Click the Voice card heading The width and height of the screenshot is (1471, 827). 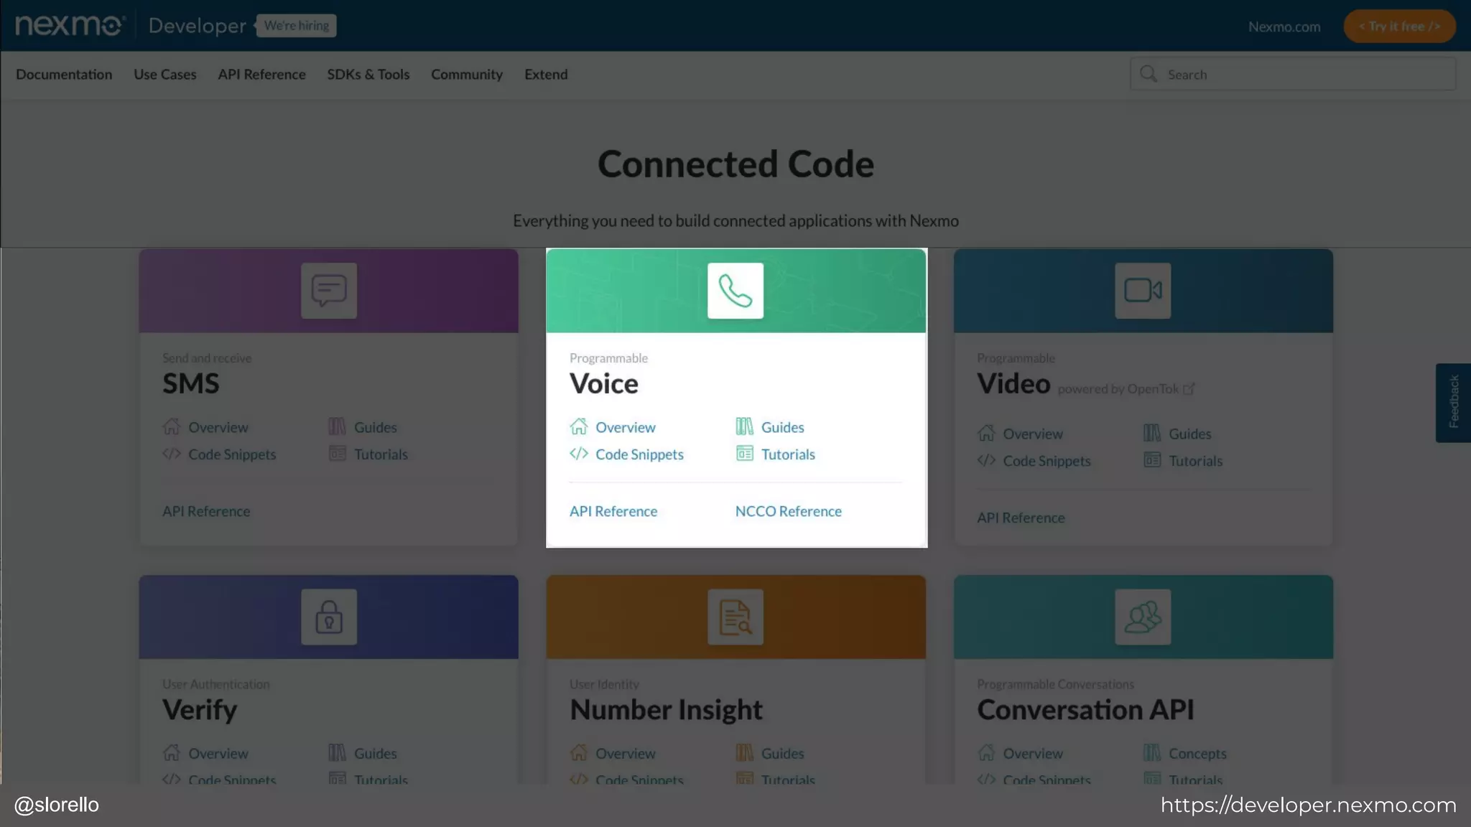point(603,383)
